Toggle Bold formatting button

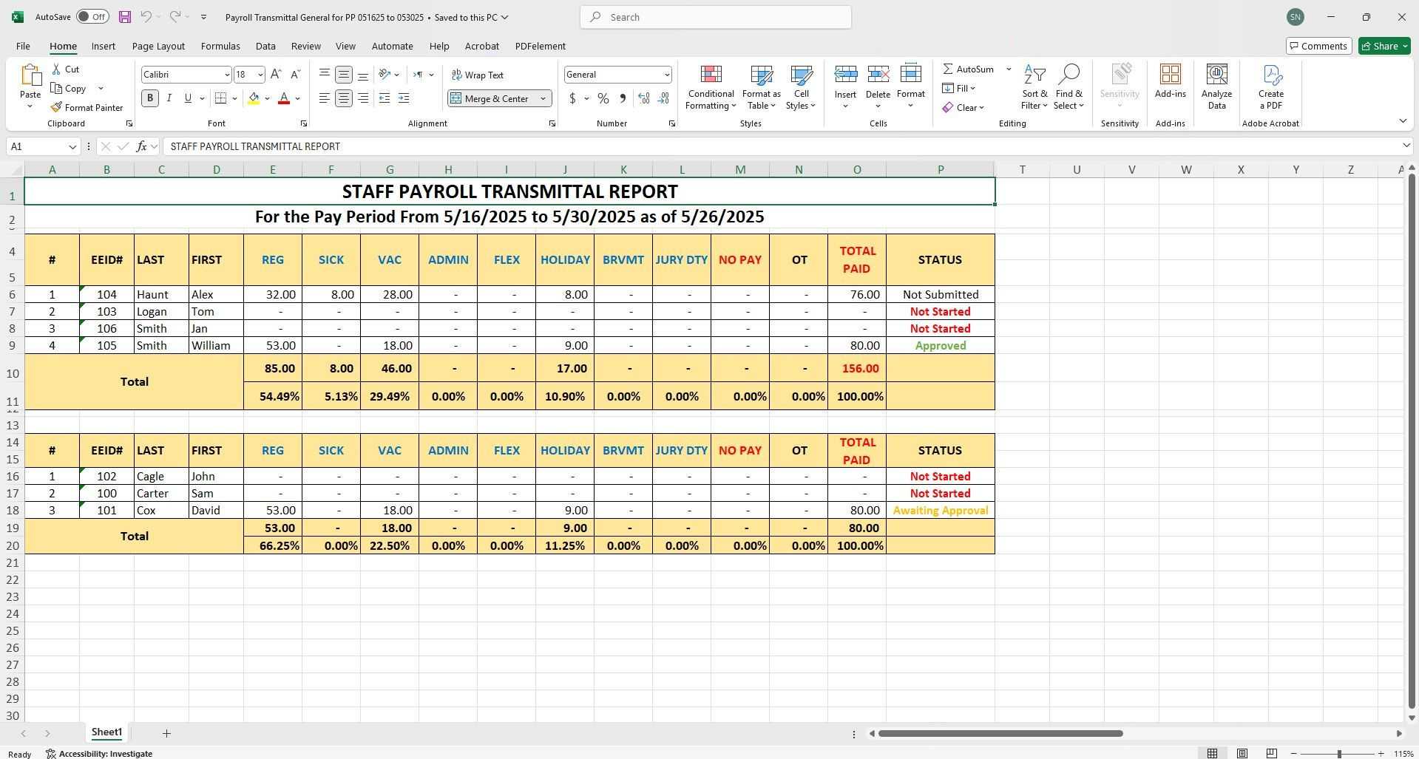tap(150, 98)
